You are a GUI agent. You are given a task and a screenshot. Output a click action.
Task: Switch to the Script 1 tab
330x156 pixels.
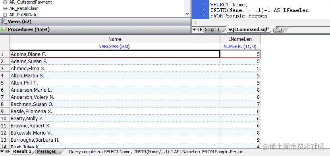click(x=212, y=30)
